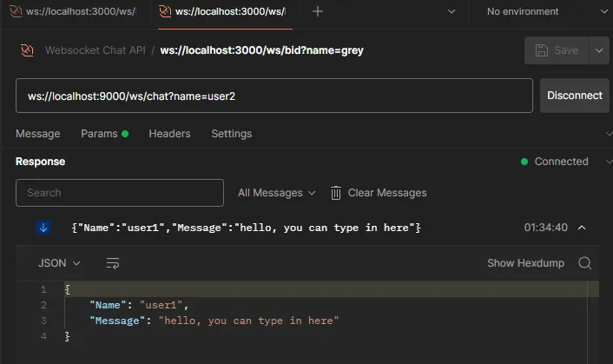Open the Save options dropdown arrow
Image resolution: width=613 pixels, height=364 pixels.
click(x=598, y=50)
